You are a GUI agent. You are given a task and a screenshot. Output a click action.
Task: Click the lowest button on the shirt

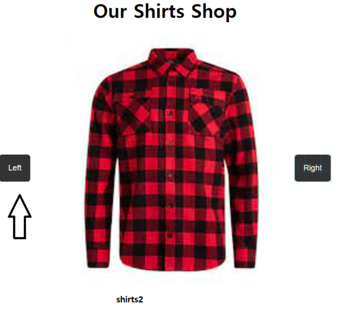point(170,236)
